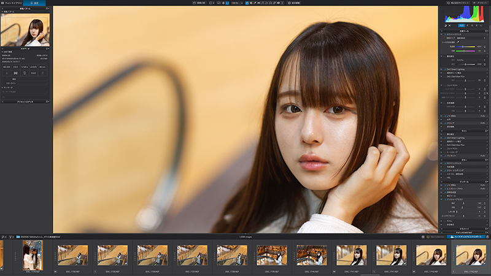Collapse the ホワイトバランス section in essential tools

click(x=441, y=34)
